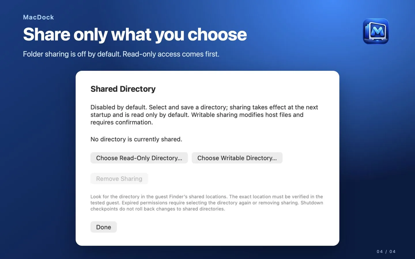Viewport: 415px width, 259px height.
Task: Click the word 'choose' in the headline
Action: [217, 35]
